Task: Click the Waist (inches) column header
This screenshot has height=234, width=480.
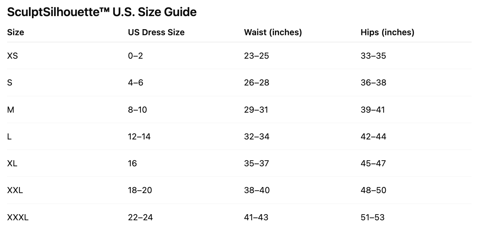Action: pos(273,33)
